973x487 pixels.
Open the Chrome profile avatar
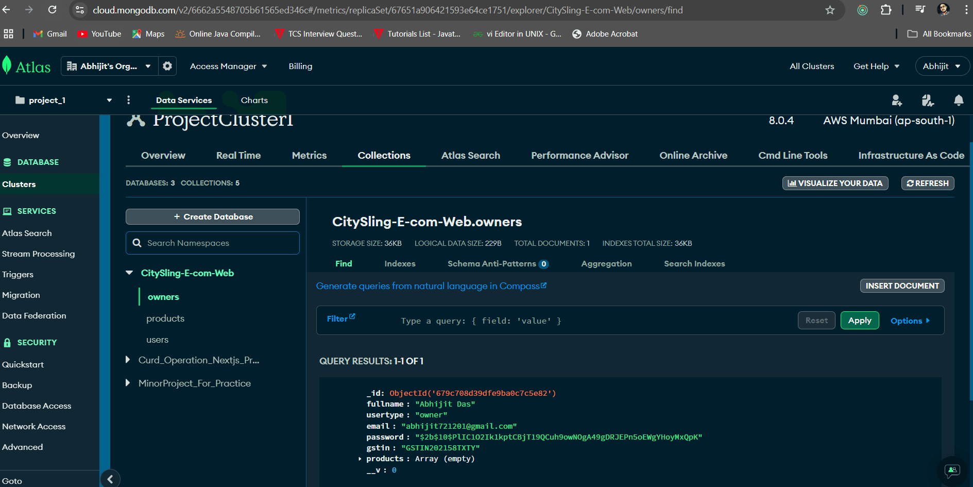(x=944, y=10)
